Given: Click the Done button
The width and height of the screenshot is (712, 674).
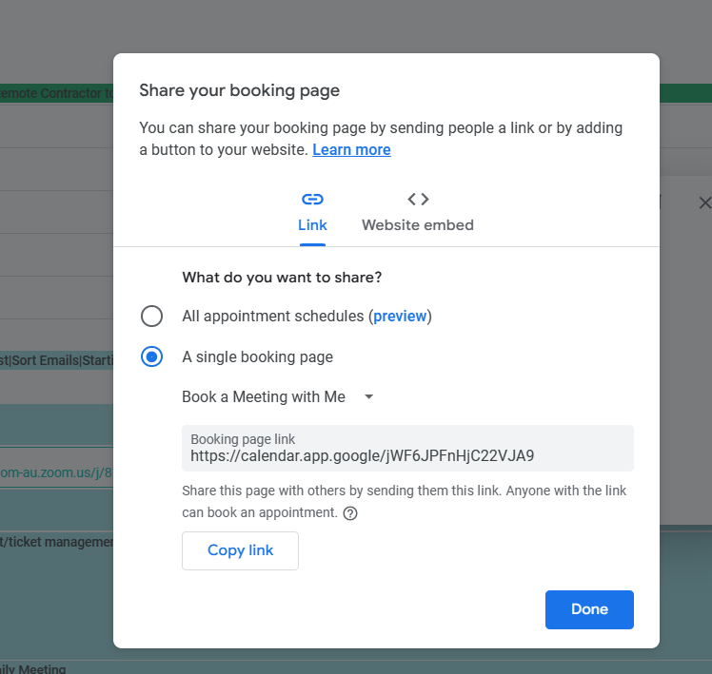Looking at the screenshot, I should pos(589,609).
